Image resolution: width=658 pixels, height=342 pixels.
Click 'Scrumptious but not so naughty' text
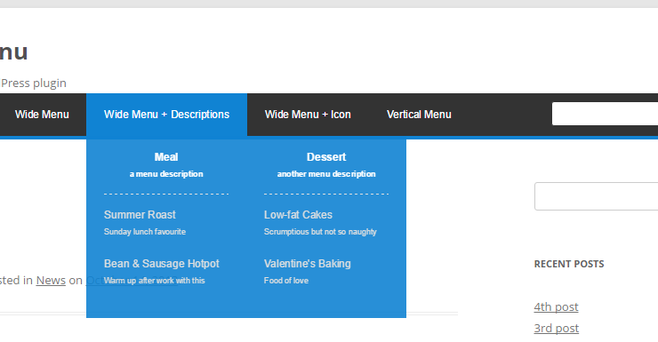tap(320, 232)
